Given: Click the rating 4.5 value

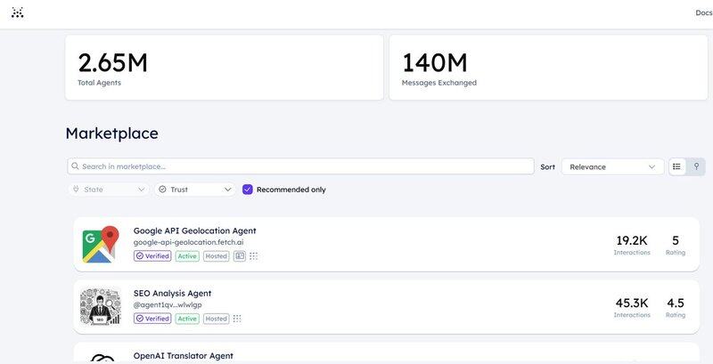Looking at the screenshot, I should (x=676, y=303).
